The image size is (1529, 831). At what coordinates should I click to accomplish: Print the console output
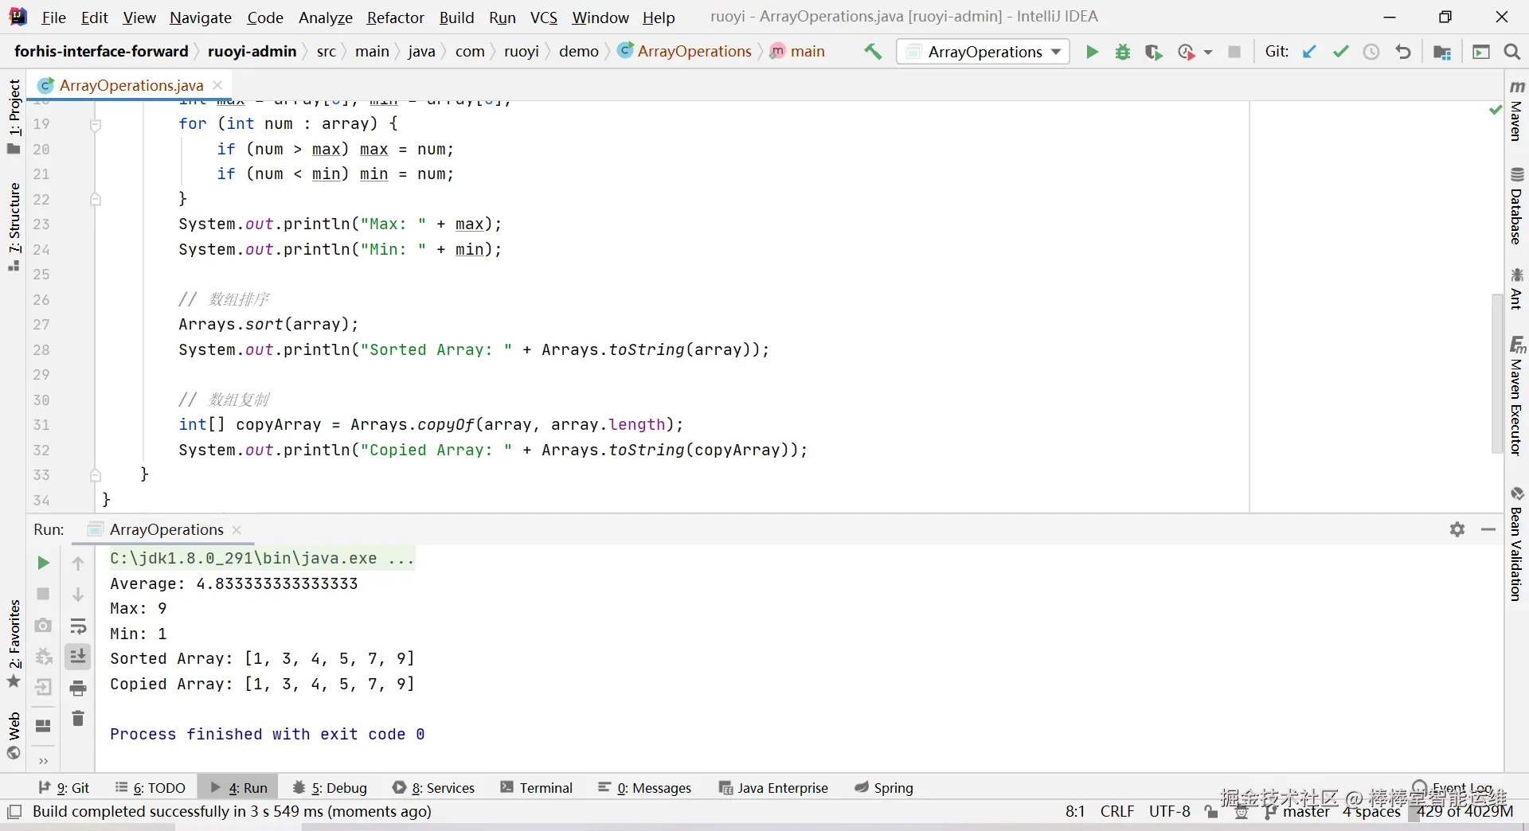click(78, 688)
